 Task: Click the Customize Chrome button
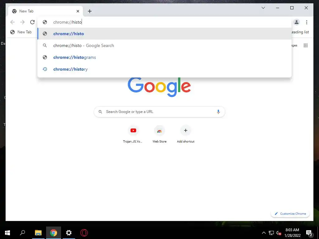290,213
